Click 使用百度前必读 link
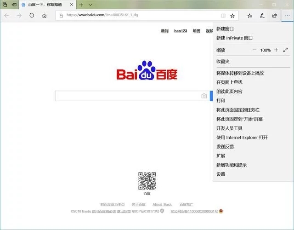Image resolution: width=294 pixels, height=230 pixels. coord(104,212)
